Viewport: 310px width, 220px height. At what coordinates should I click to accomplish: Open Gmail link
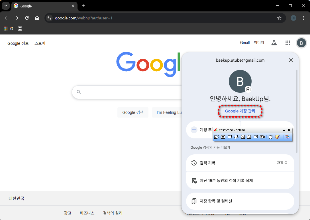tap(245, 43)
